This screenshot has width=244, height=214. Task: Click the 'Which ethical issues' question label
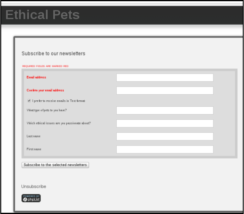pos(59,123)
